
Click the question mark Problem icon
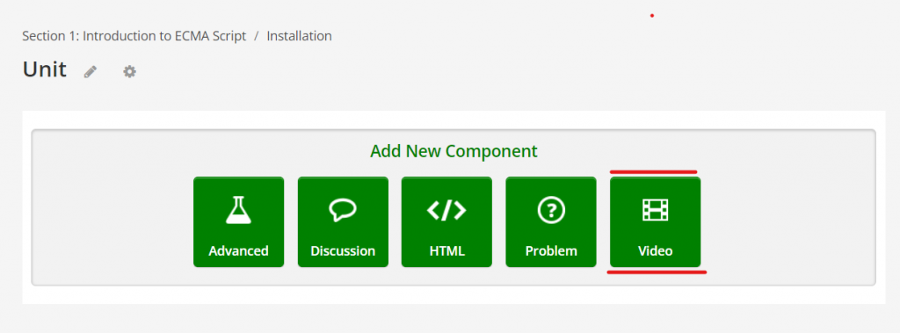click(551, 210)
